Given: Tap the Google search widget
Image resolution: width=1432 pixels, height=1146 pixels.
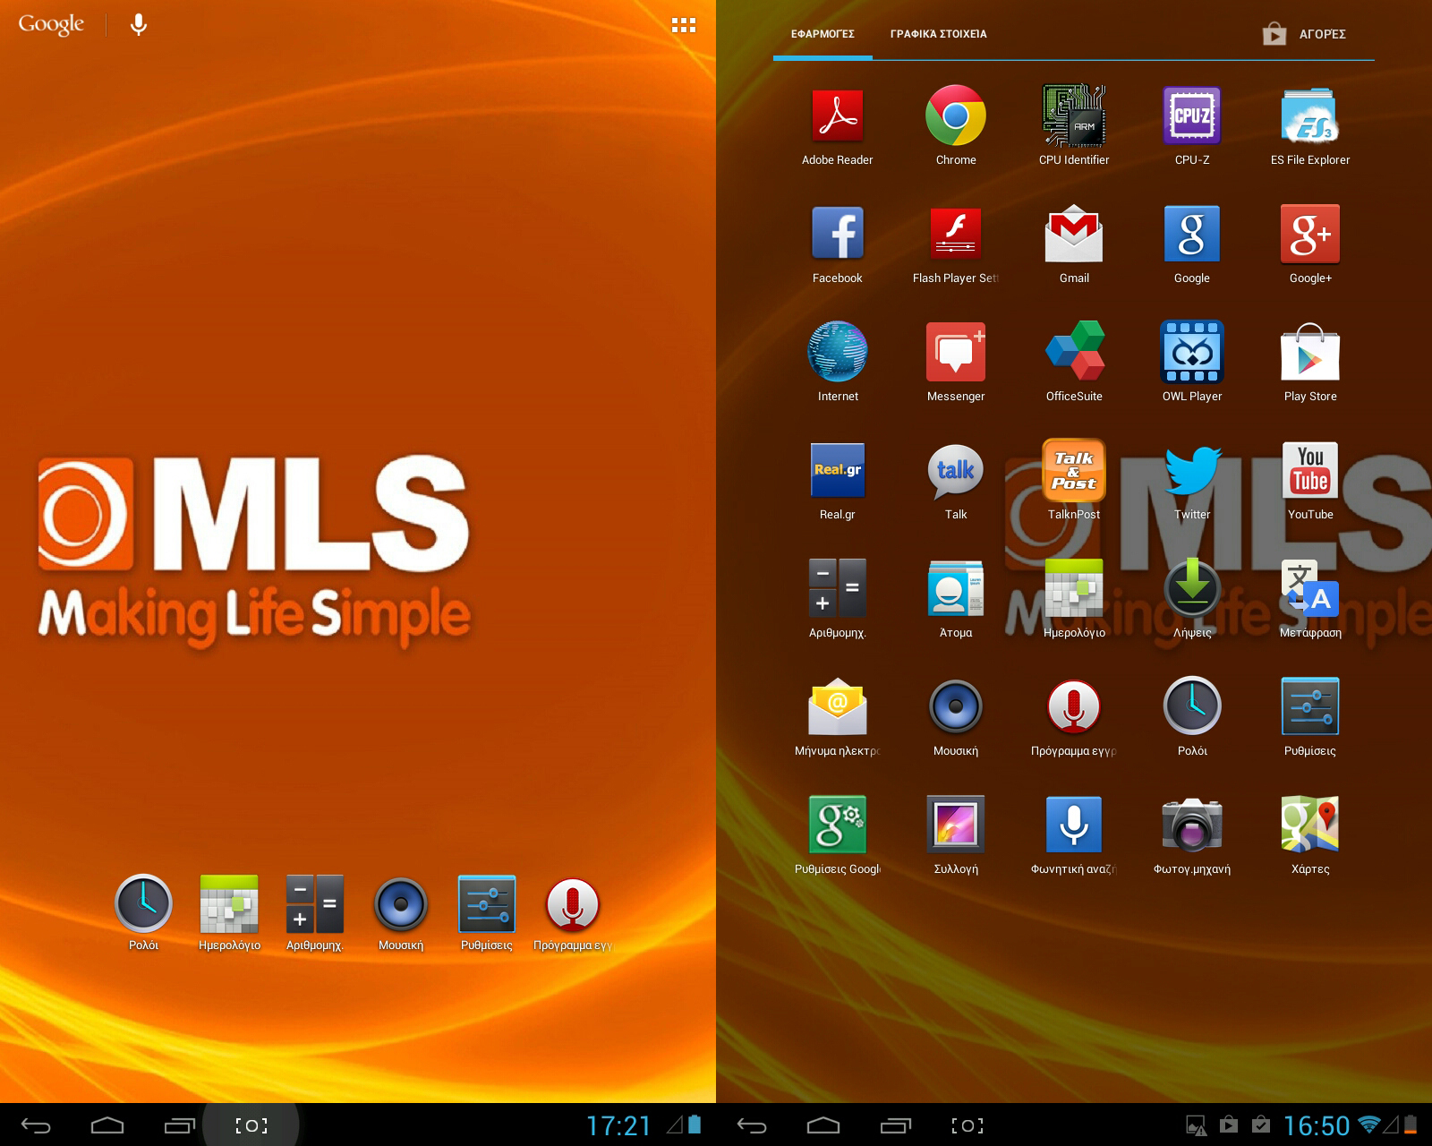Looking at the screenshot, I should coord(51,24).
